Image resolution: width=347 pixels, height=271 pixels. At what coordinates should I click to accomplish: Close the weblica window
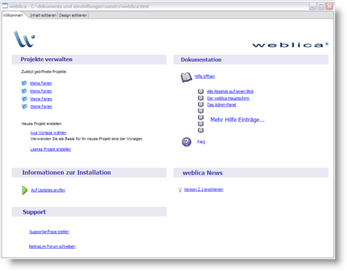click(329, 6)
